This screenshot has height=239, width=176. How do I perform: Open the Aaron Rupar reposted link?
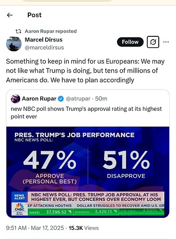pos(51,31)
